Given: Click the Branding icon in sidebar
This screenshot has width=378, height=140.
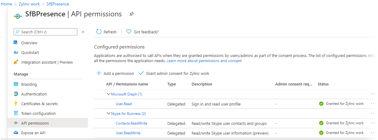Looking at the screenshot, I should click(16, 84).
